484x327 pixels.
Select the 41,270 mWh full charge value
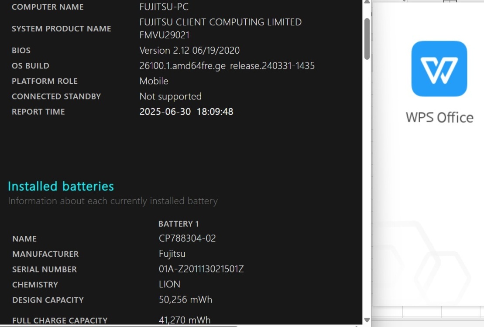tap(185, 320)
